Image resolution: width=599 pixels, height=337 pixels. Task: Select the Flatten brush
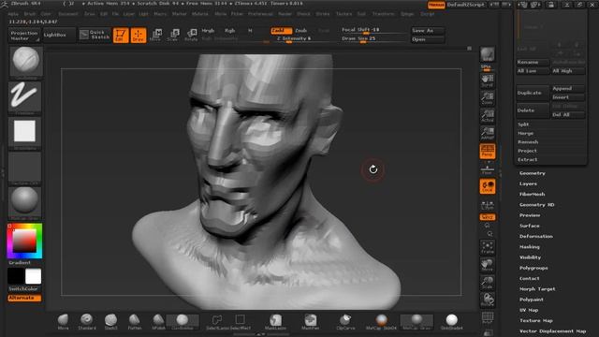coord(135,322)
